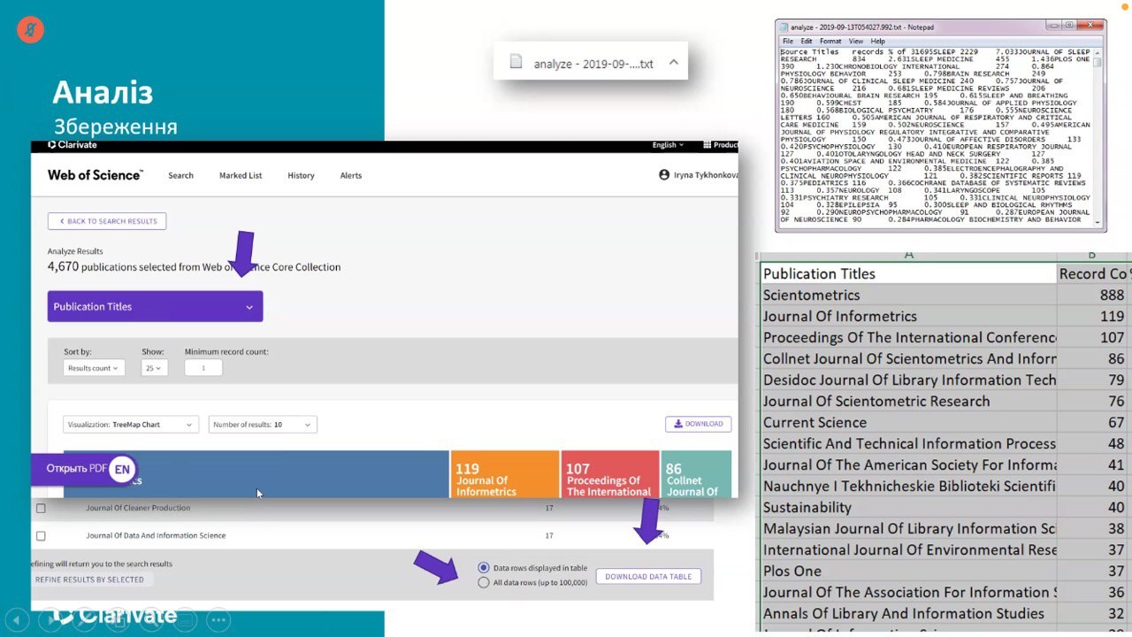Select the Sustainability spreadsheet cell
1132x637 pixels.
coord(909,508)
